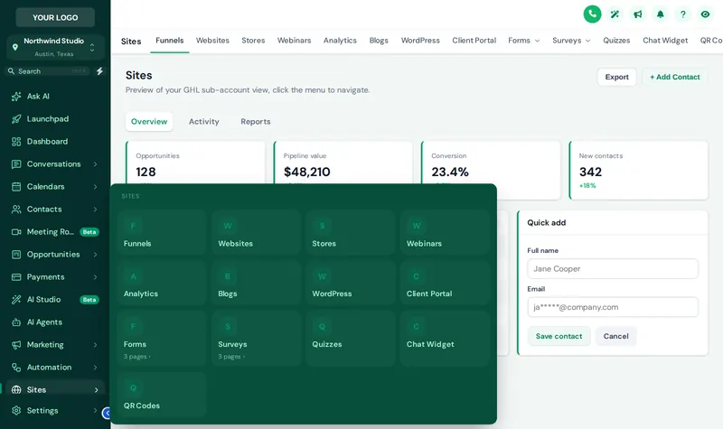Open Surveys dropdown in top navigation
The height and width of the screenshot is (429, 723).
571,41
